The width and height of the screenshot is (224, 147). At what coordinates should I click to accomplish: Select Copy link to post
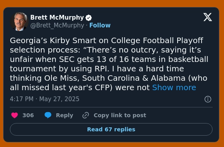[x=120, y=115]
